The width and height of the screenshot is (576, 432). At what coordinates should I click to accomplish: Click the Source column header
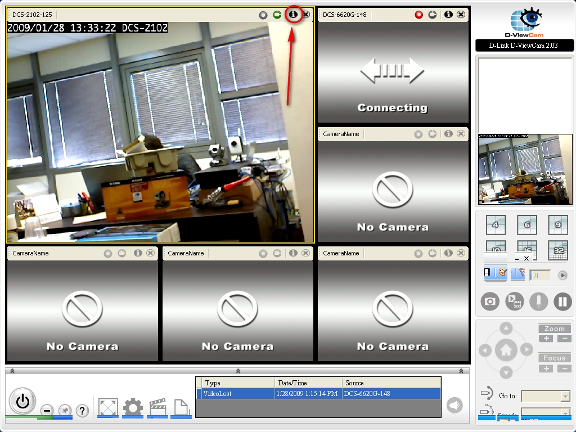391,383
